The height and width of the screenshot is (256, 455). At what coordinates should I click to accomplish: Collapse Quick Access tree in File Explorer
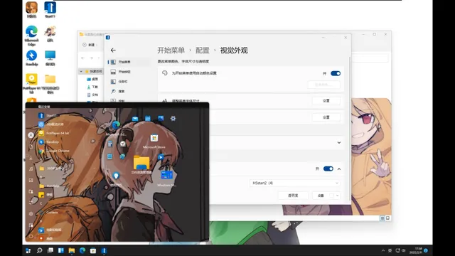(x=81, y=71)
